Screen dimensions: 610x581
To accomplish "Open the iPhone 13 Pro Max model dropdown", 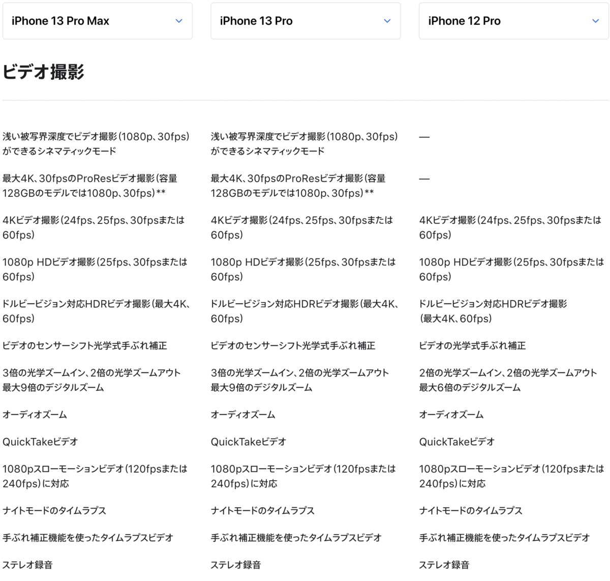I will tap(97, 21).
